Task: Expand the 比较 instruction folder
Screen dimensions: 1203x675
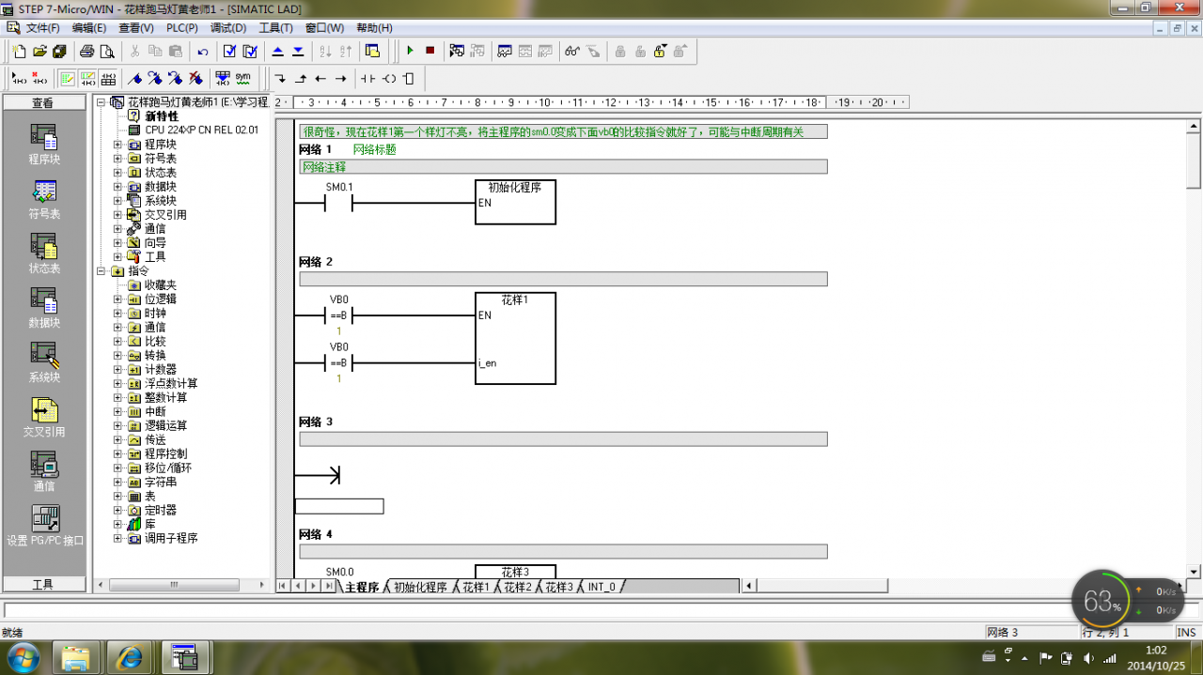Action: 117,342
